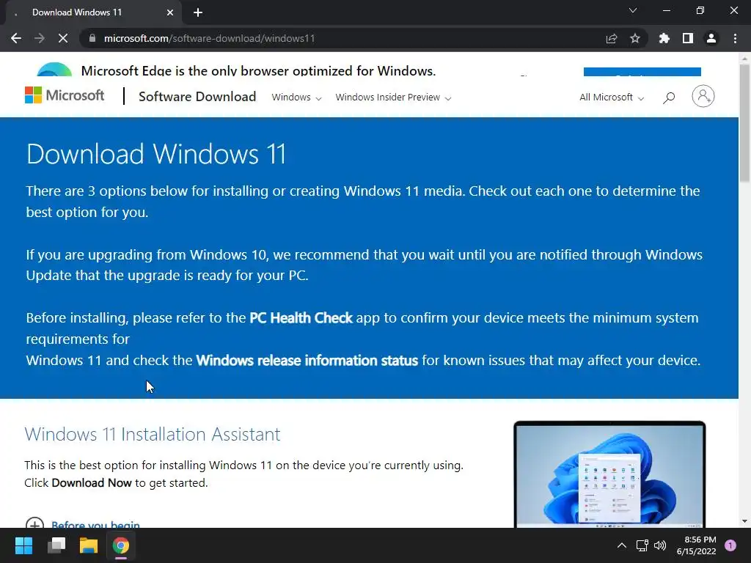Open the Chrome profile icon
751x563 pixels.
click(711, 38)
